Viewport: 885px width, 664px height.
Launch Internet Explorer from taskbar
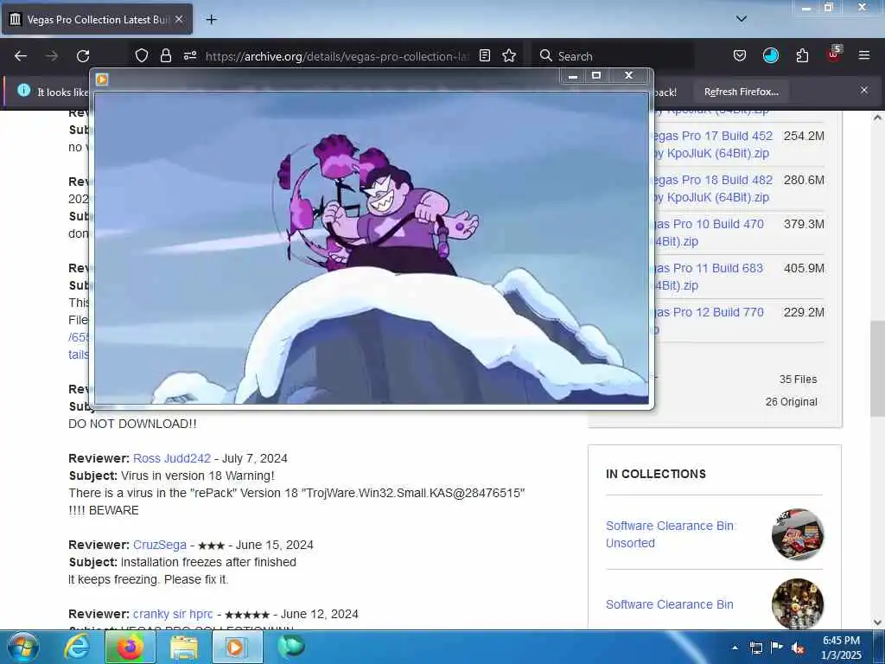pos(77,647)
